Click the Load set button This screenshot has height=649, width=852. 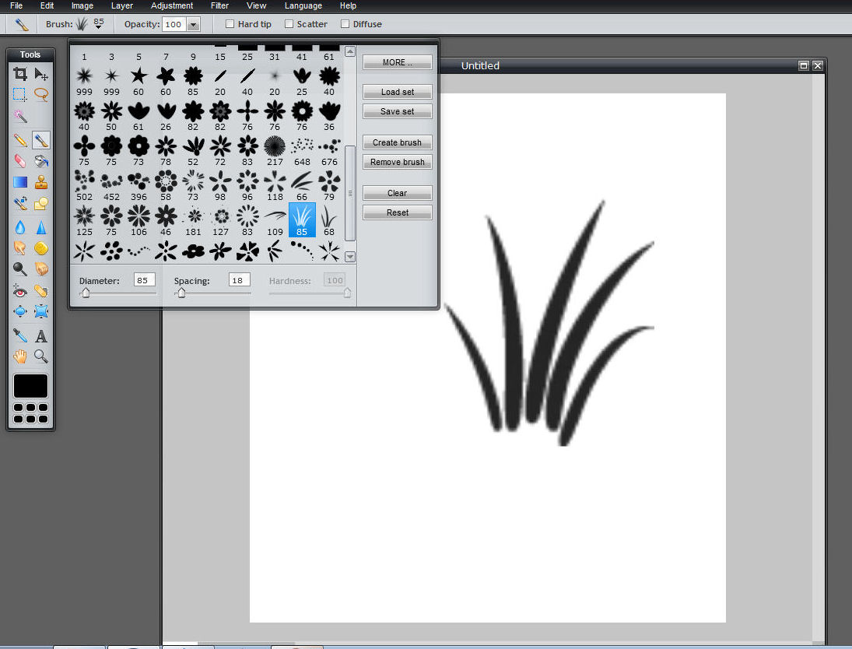pyautogui.click(x=397, y=92)
